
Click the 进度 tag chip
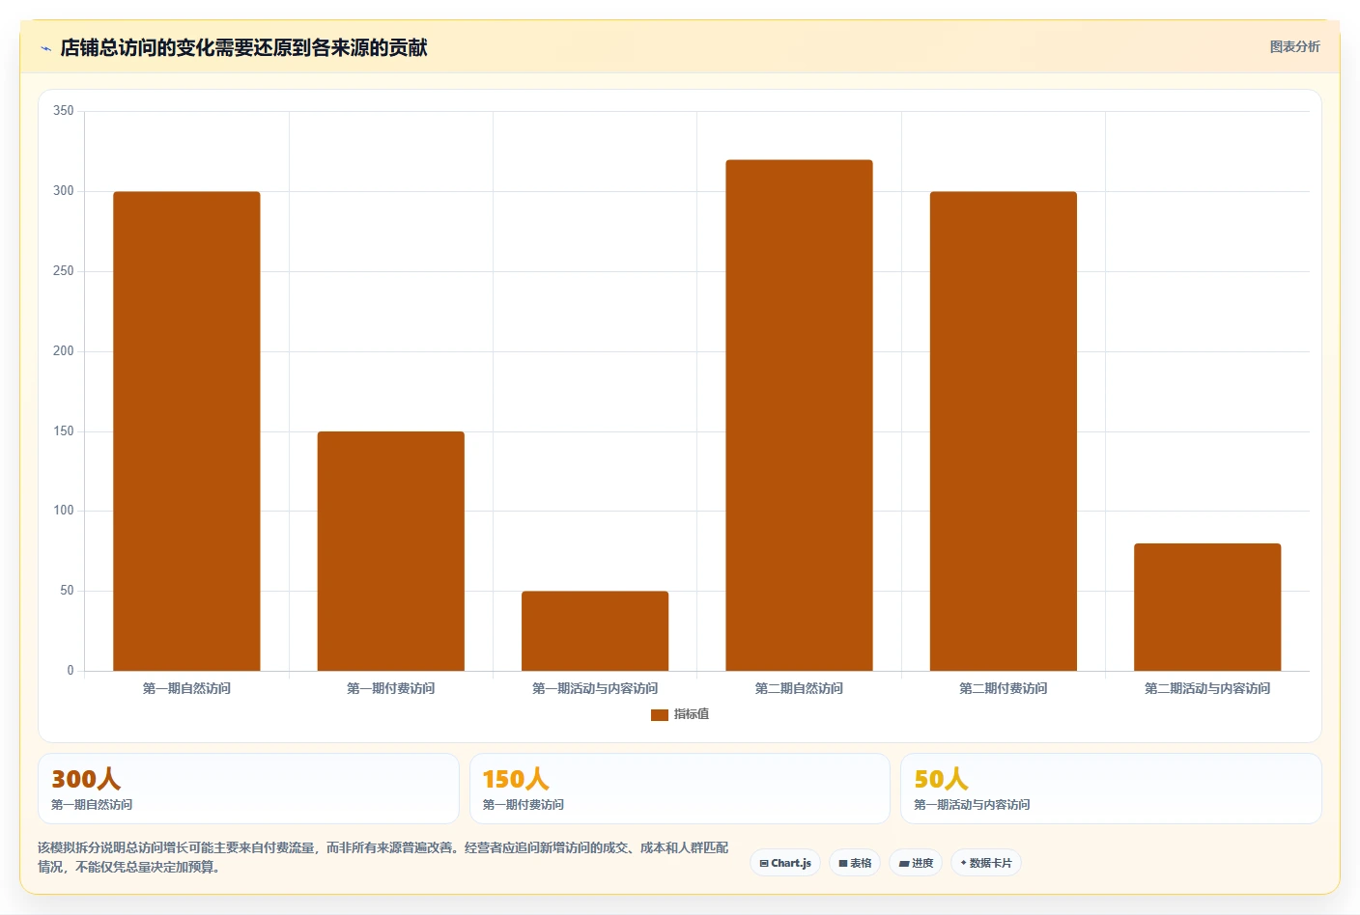(x=916, y=863)
